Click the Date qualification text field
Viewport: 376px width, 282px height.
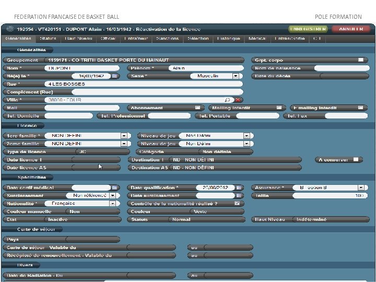coord(215,187)
